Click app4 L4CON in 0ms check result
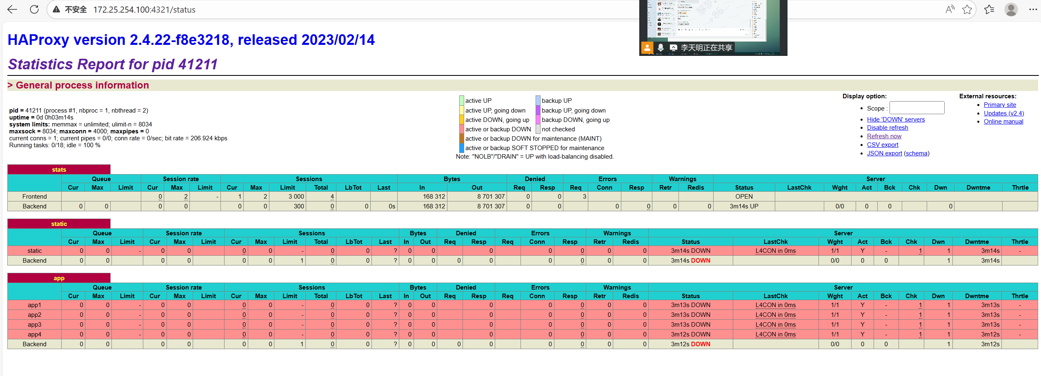The image size is (1041, 376). (x=775, y=334)
